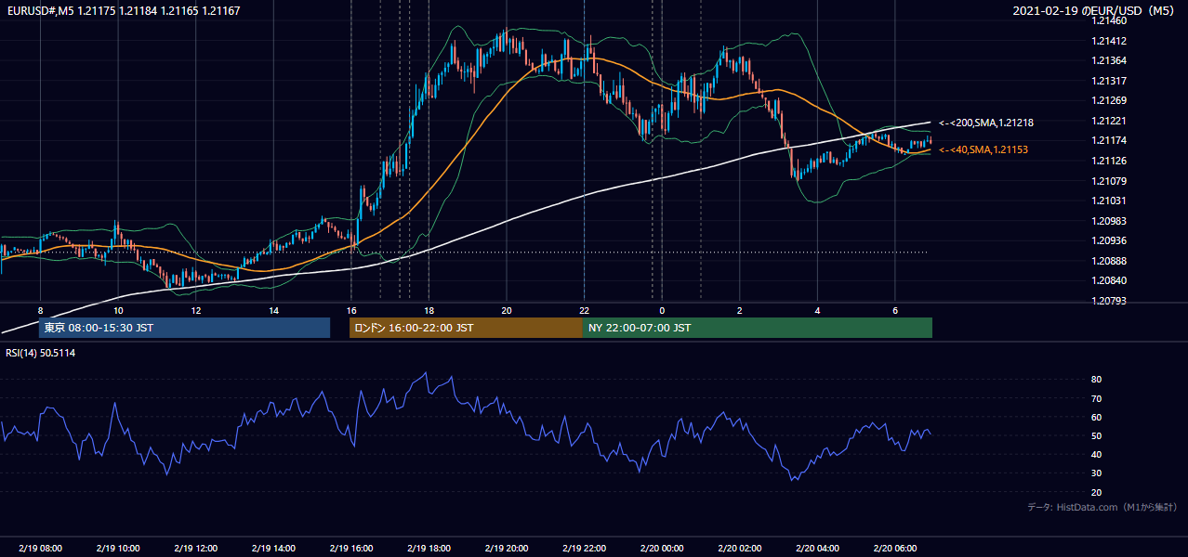Click the 2/19 08:00 date label
Viewport: 1188px width, 557px height.
[41, 549]
